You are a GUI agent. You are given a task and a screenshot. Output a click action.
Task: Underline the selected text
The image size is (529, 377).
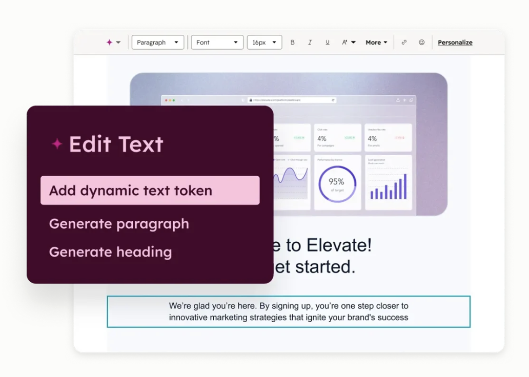coord(328,43)
